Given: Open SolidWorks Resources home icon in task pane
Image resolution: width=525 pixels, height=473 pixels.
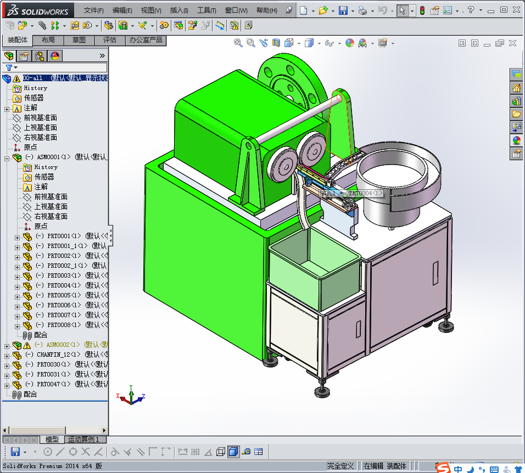Looking at the screenshot, I should point(517,88).
